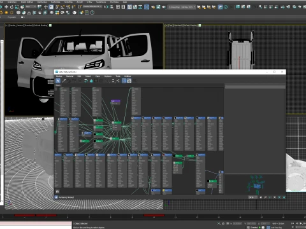
Task: Click the Select and Place tool
Action: (x=22, y=7)
